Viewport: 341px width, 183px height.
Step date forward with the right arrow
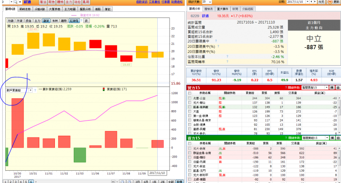click(x=314, y=2)
